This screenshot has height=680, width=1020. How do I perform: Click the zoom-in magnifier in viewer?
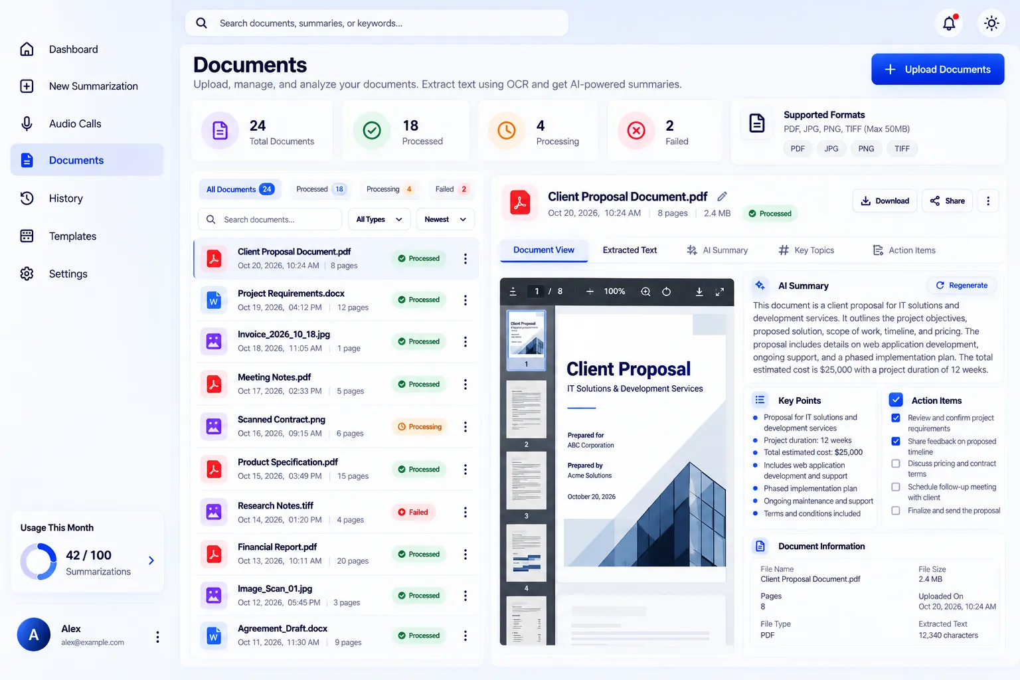pos(645,292)
